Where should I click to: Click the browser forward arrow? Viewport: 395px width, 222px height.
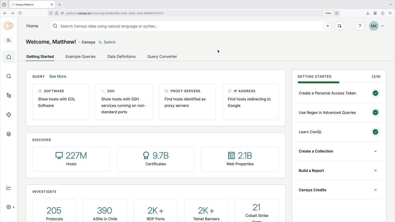coord(12,13)
